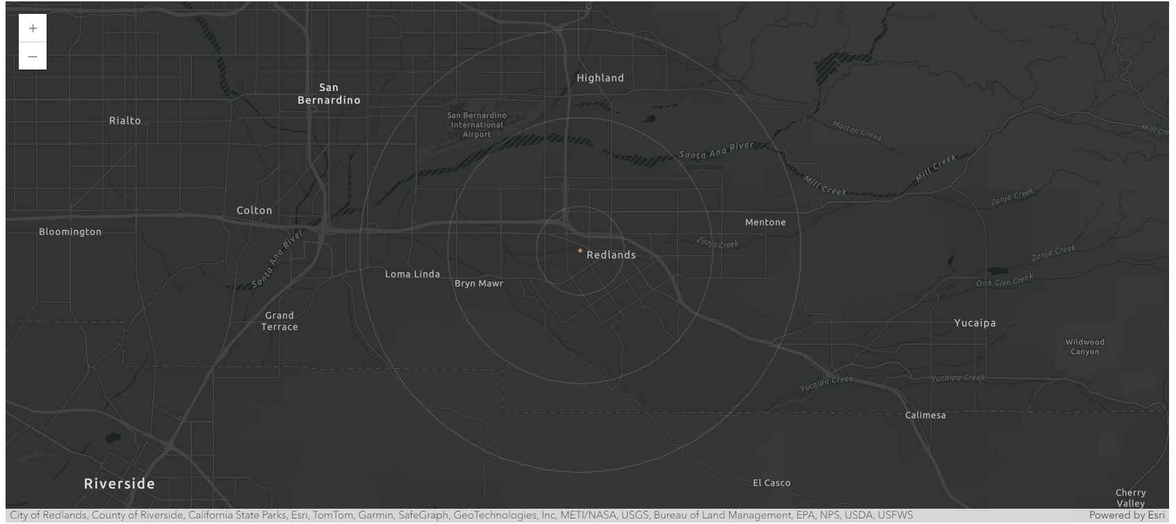Image resolution: width=1176 pixels, height=524 pixels.
Task: Expand the map attribution text bar
Action: click(461, 516)
